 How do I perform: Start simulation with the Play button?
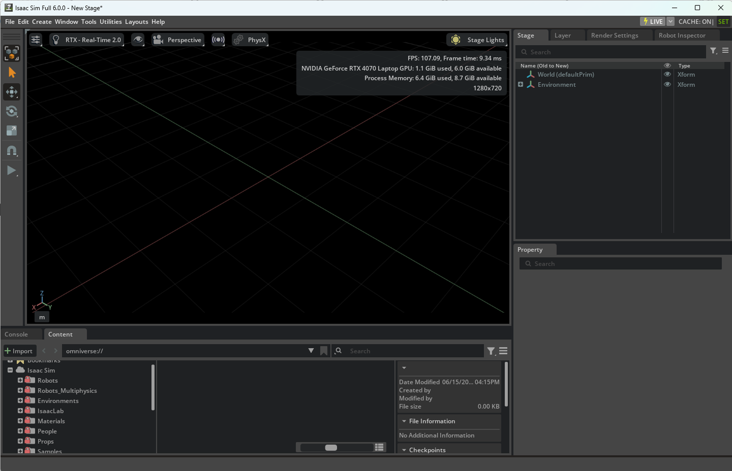(x=12, y=171)
